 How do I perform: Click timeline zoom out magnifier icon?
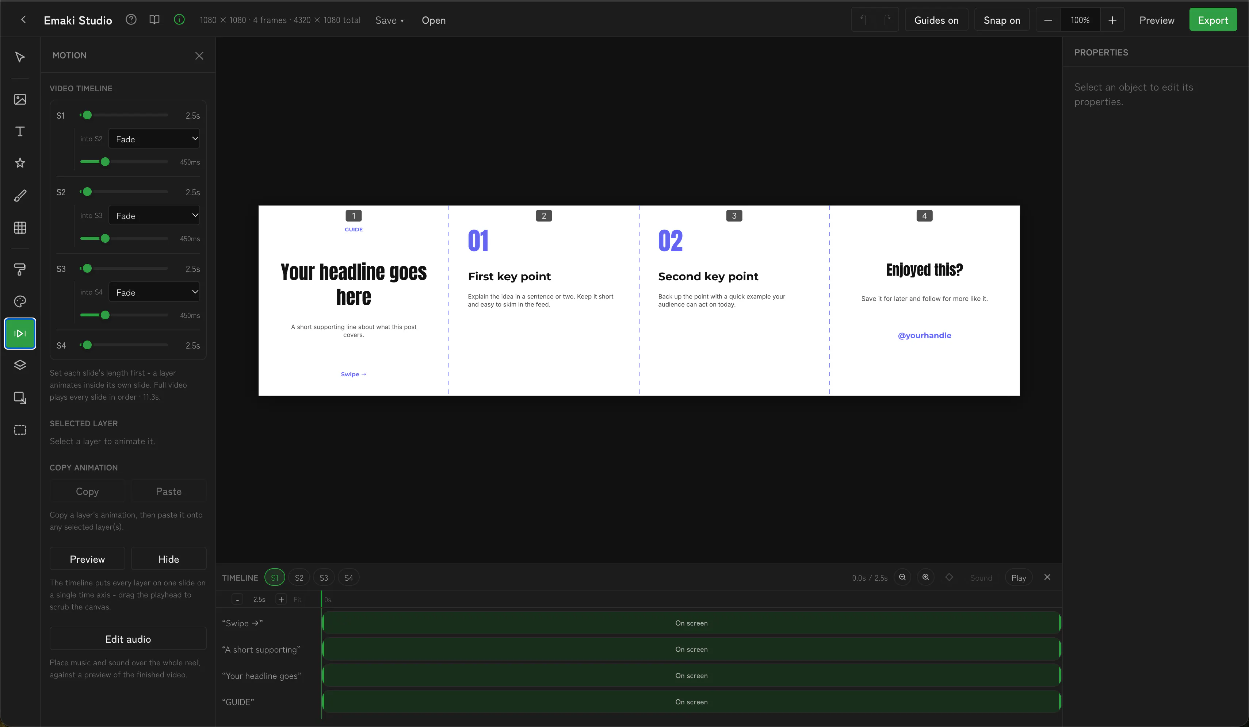tap(902, 577)
